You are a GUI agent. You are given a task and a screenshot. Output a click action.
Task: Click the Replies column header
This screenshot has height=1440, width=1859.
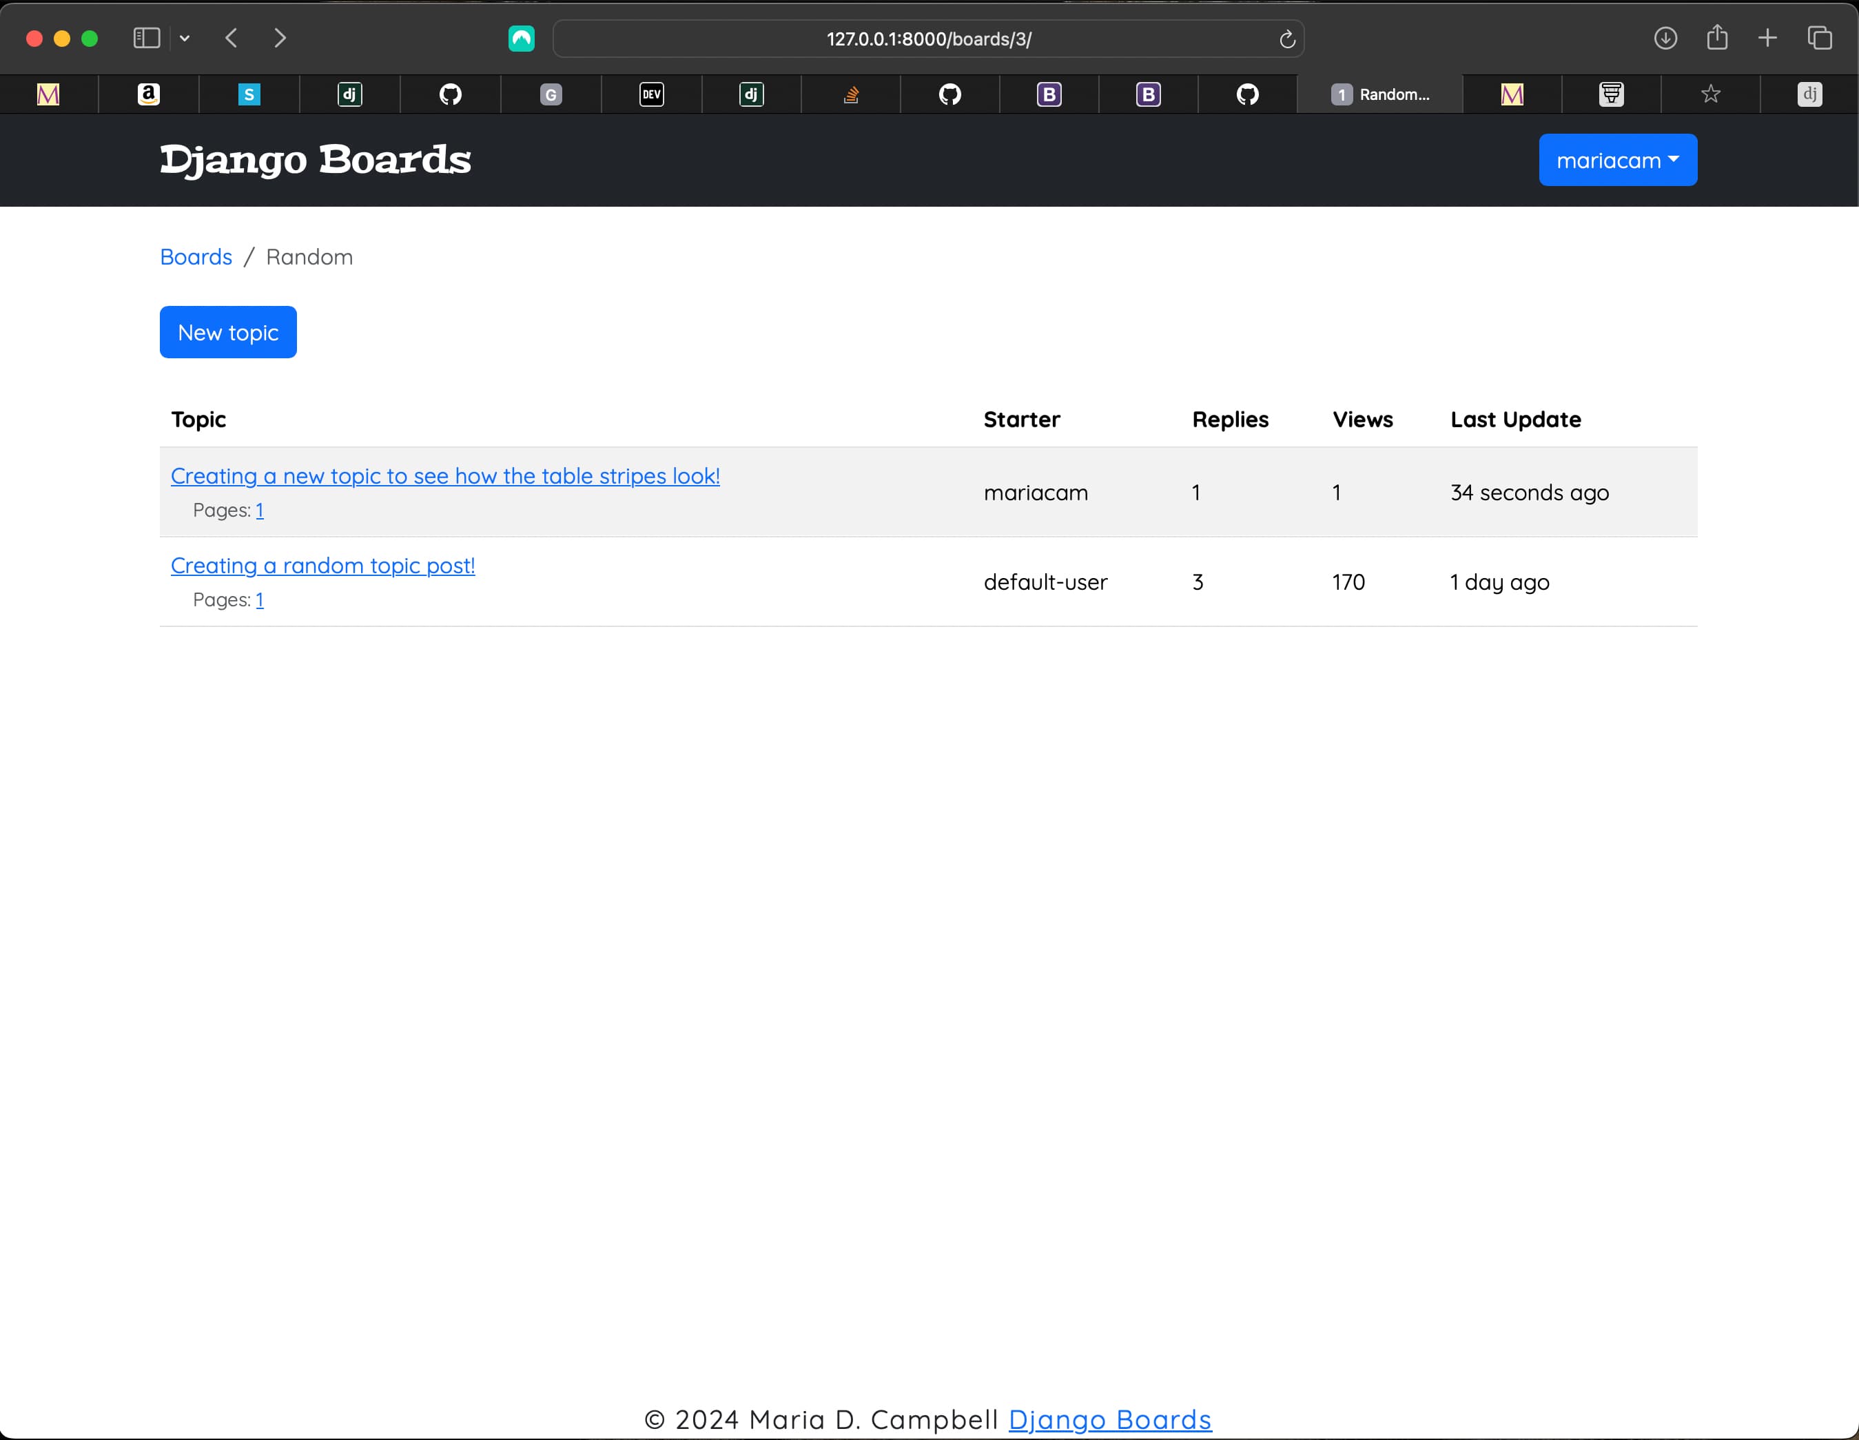(1230, 420)
